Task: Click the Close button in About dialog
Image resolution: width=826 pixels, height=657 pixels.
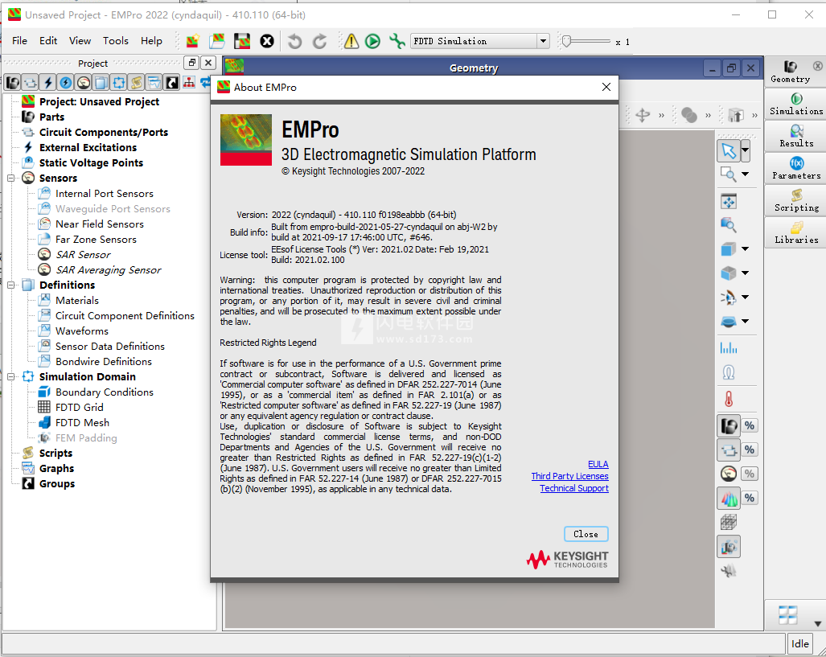Action: pyautogui.click(x=586, y=534)
